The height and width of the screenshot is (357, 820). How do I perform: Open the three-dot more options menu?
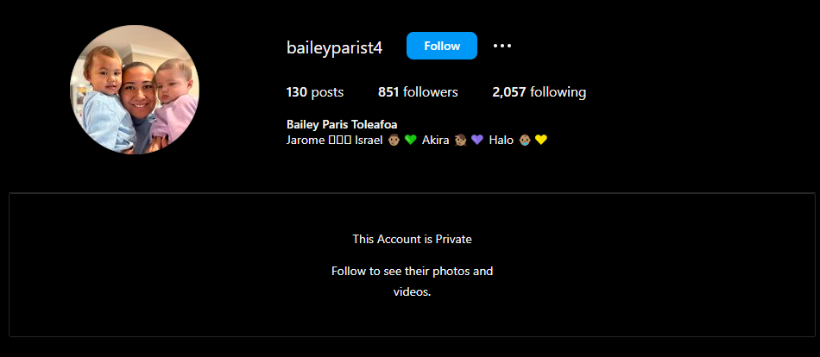[x=502, y=46]
